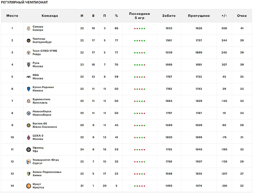Click the Темп-СУМЗ-УГМК team logo
The height and width of the screenshot is (193, 253).
tap(29, 52)
